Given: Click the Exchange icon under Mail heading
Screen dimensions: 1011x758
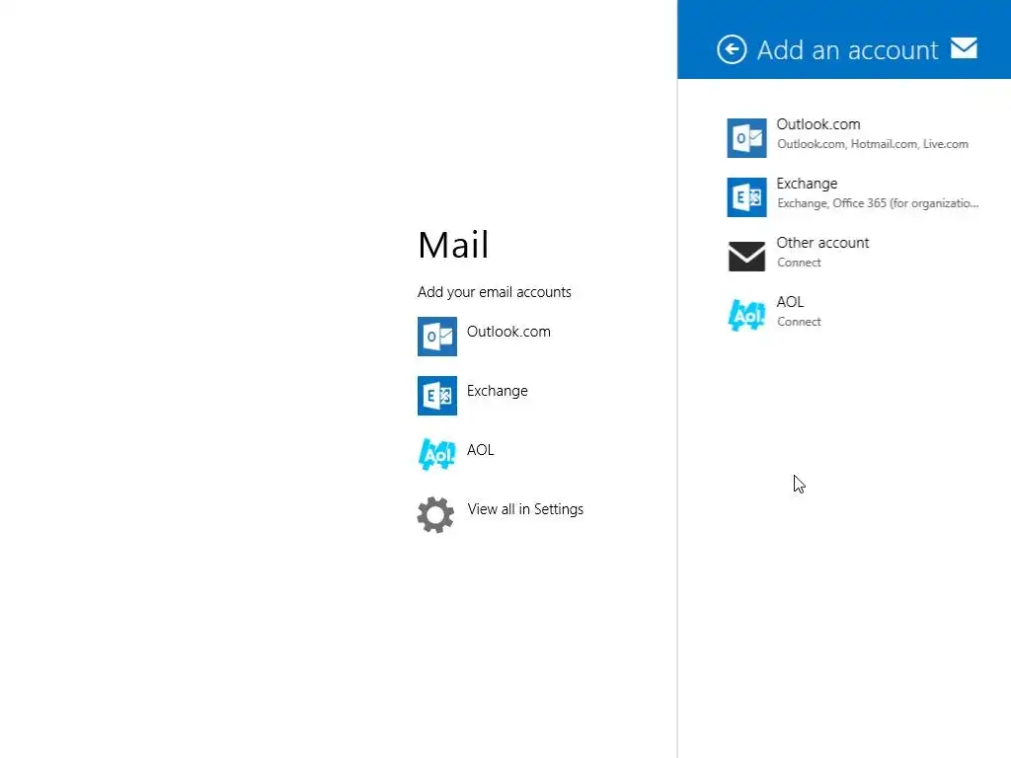Looking at the screenshot, I should tap(437, 395).
